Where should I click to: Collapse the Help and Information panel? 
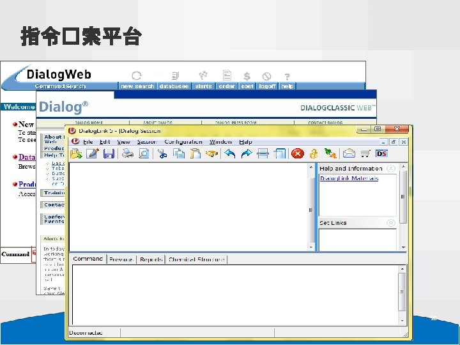point(391,169)
